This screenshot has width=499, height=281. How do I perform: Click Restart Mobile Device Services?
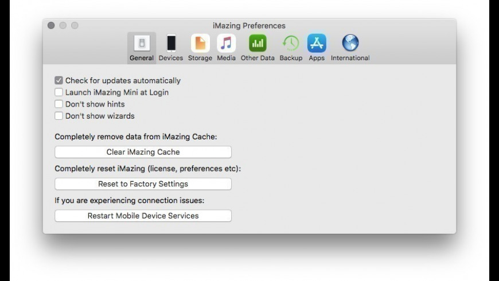(x=143, y=216)
